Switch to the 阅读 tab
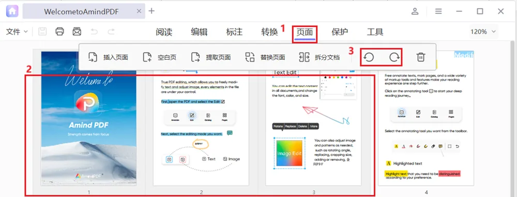This screenshot has width=517, height=197. pos(164,32)
